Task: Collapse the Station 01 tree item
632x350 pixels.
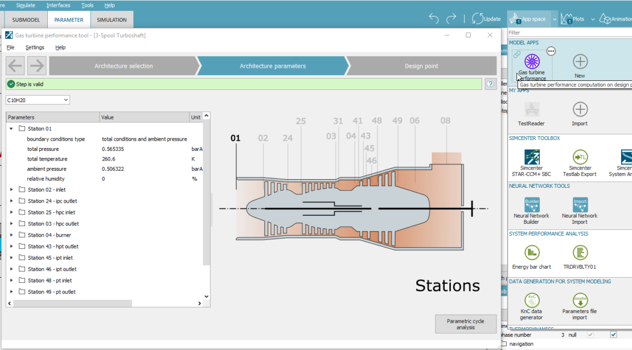Action: point(13,128)
